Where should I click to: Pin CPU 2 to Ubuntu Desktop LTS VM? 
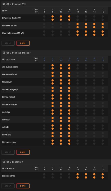pos(61,32)
